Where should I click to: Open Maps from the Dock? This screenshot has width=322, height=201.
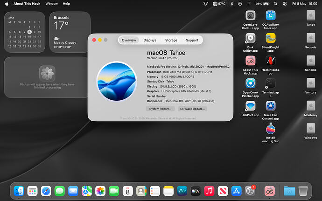87,191
